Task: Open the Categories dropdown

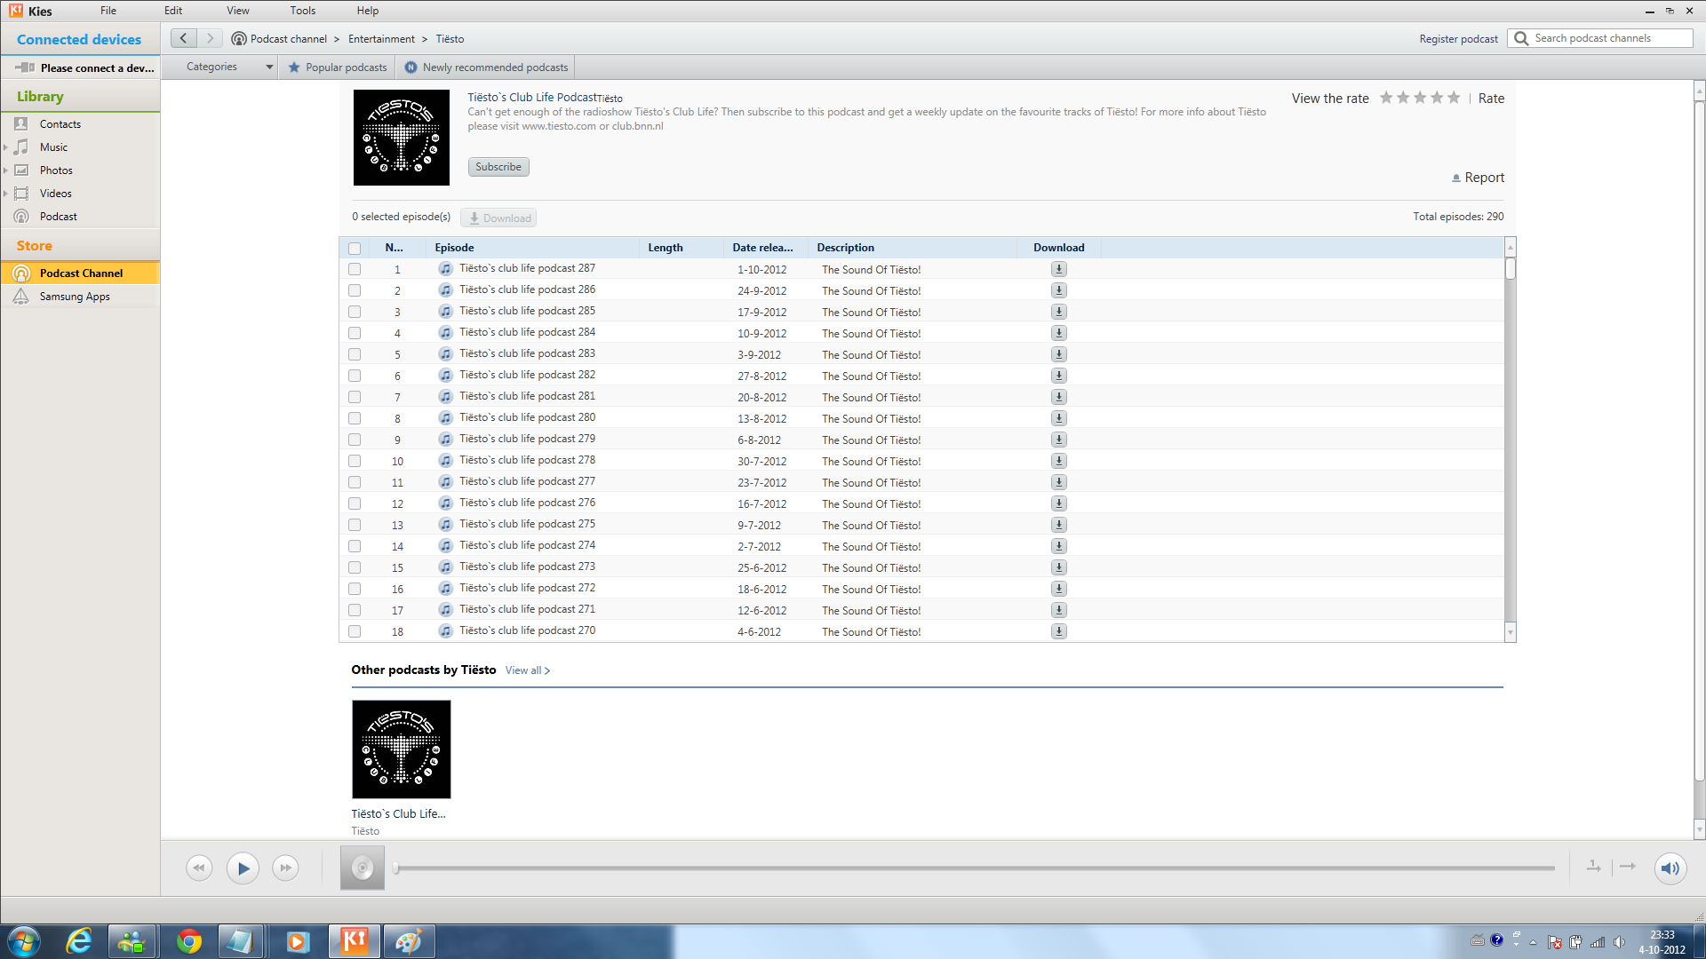Action: 228,67
